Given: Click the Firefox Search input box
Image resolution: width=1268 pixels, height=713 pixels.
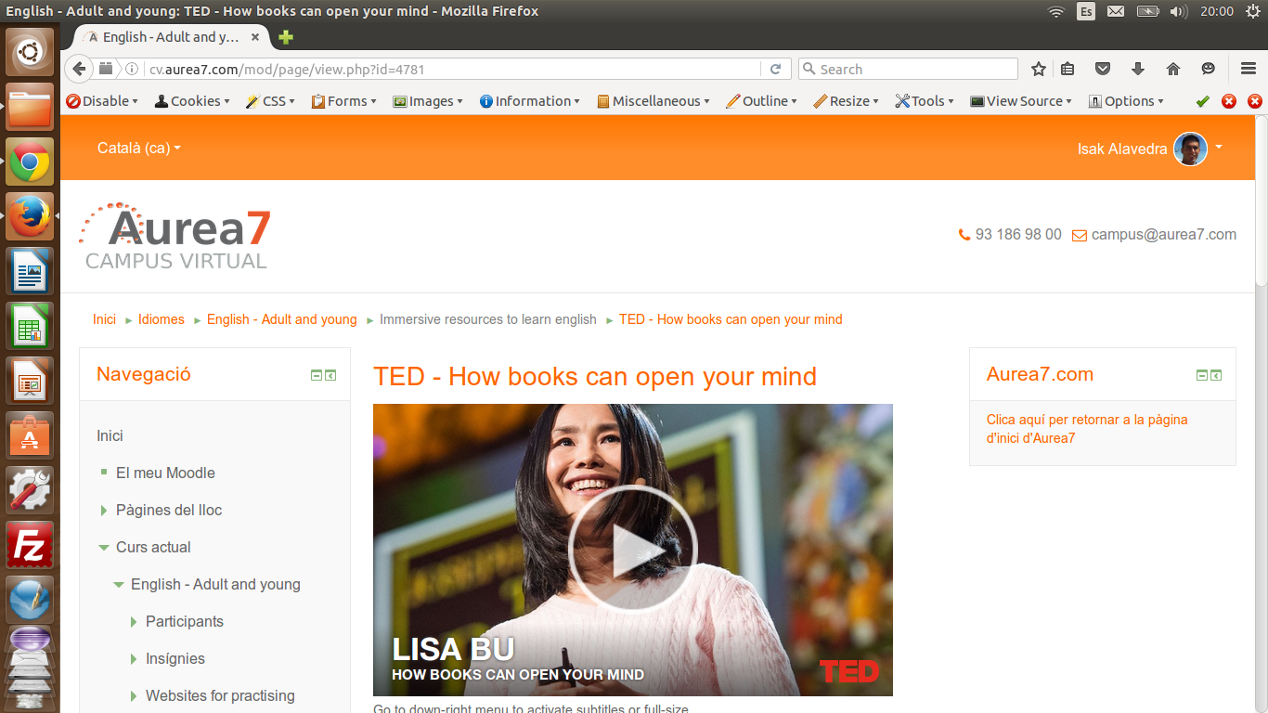Looking at the screenshot, I should coord(908,69).
